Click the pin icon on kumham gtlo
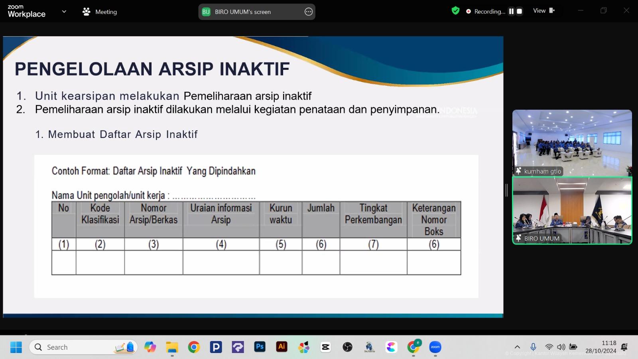 (518, 171)
